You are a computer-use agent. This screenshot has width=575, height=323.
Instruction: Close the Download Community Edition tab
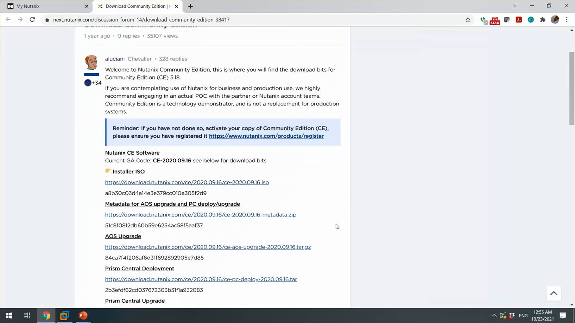click(x=176, y=6)
